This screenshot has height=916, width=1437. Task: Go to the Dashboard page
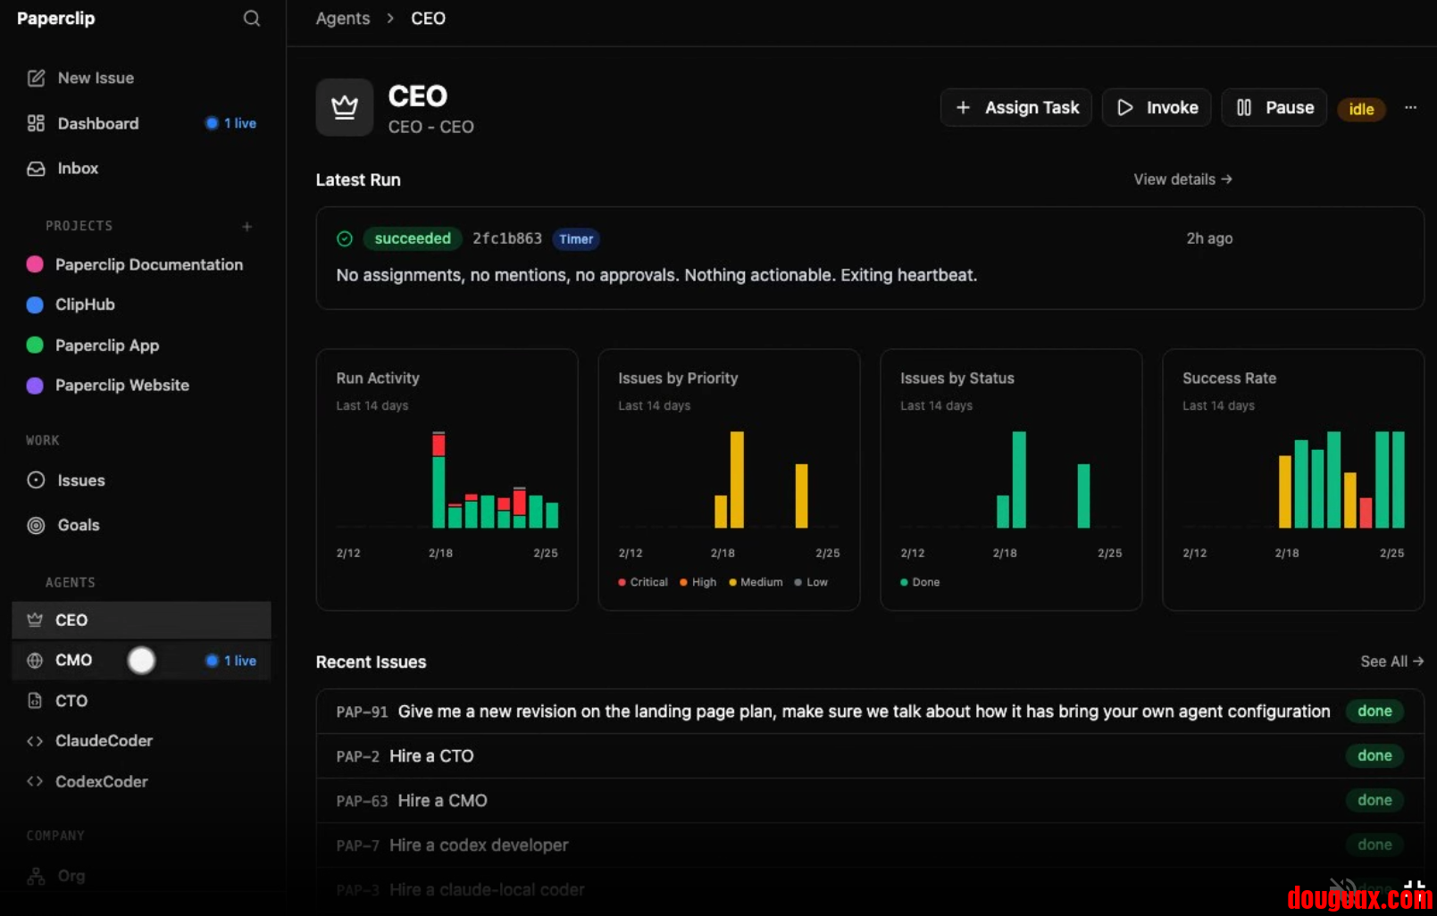coord(97,123)
